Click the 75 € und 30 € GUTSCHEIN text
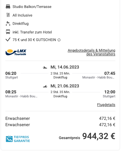The height and width of the screenshot is (151, 121). tap(34, 40)
